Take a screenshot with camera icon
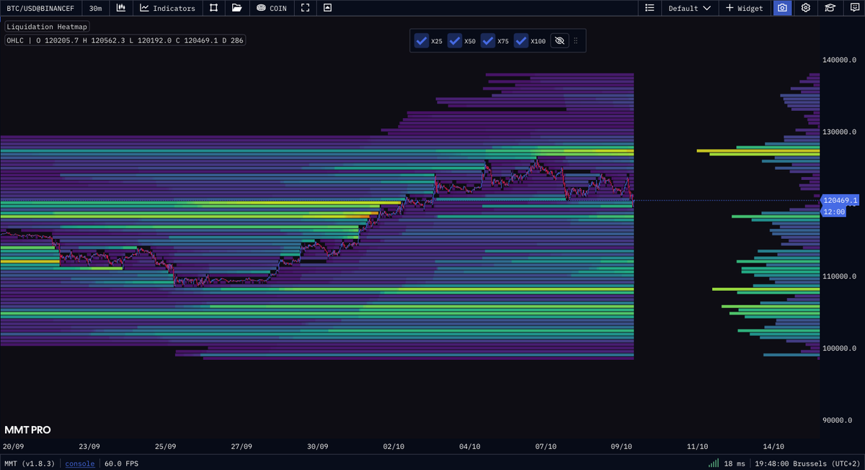The width and height of the screenshot is (865, 470). click(781, 8)
